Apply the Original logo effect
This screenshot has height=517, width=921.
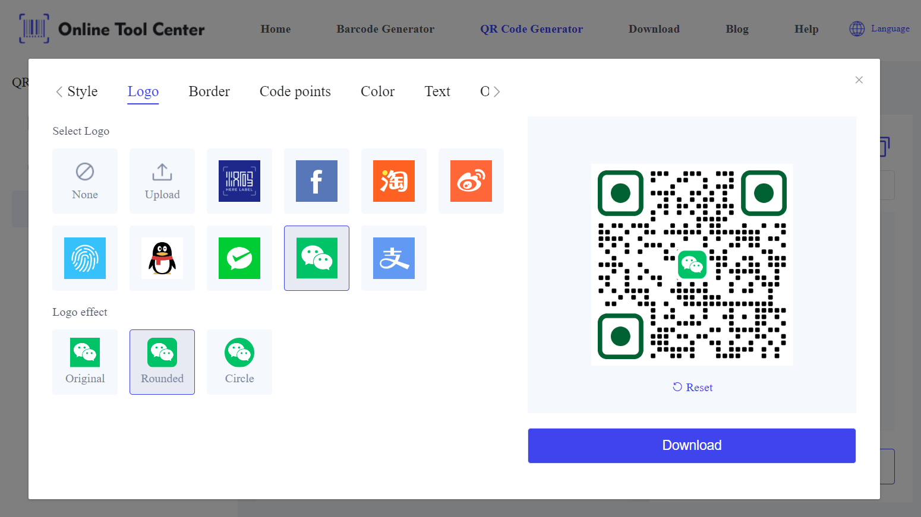pos(85,362)
